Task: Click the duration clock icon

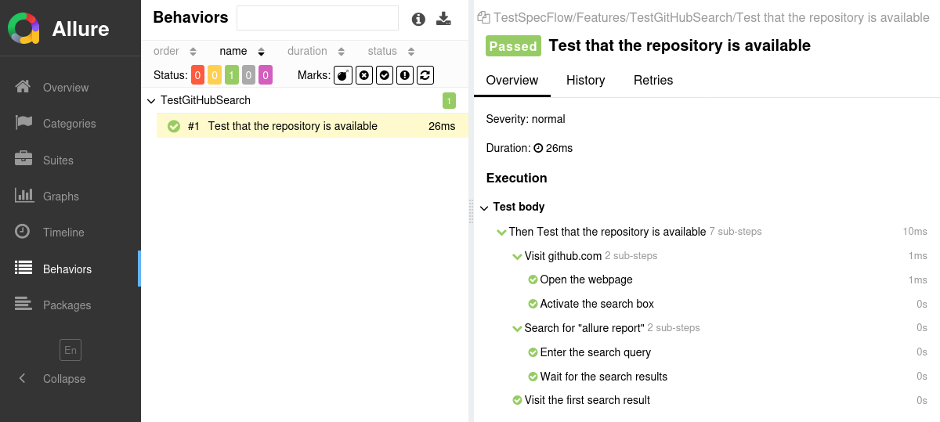Action: click(538, 148)
